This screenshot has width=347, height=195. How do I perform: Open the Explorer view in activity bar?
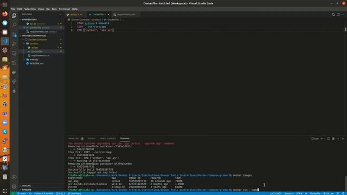[x=14, y=16]
